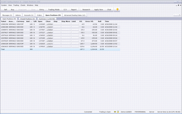This screenshot has height=114, width=182.
Task: Select ticket 13081388 in the table
Action: 5,27
